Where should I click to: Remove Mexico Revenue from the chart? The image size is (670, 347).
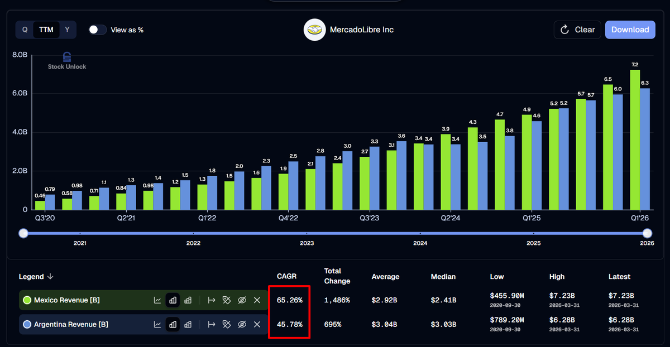tap(257, 300)
